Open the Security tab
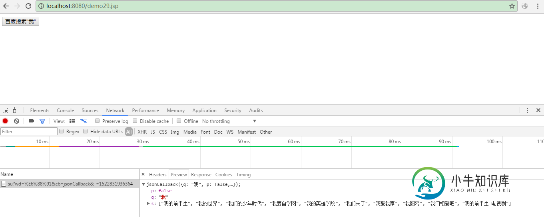 pyautogui.click(x=233, y=110)
